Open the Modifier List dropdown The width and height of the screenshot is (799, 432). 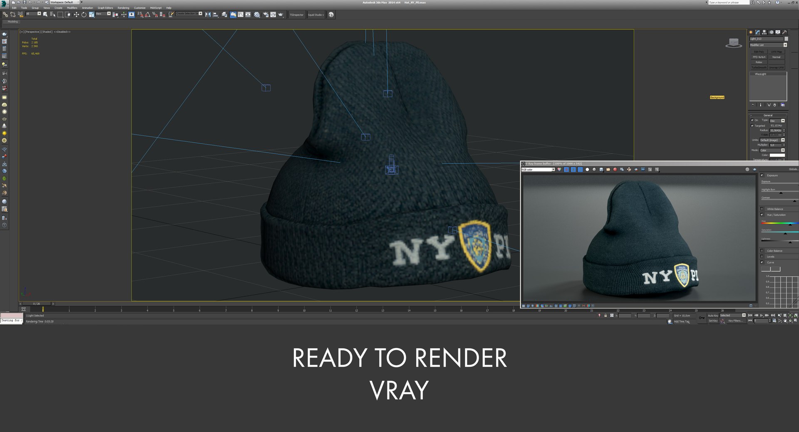[768, 45]
